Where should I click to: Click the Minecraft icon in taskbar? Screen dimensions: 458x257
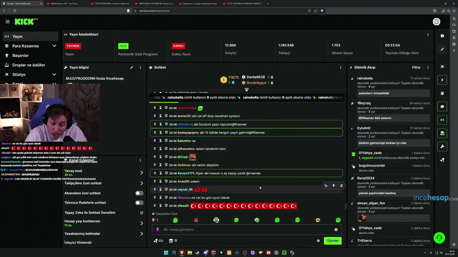click(284, 253)
